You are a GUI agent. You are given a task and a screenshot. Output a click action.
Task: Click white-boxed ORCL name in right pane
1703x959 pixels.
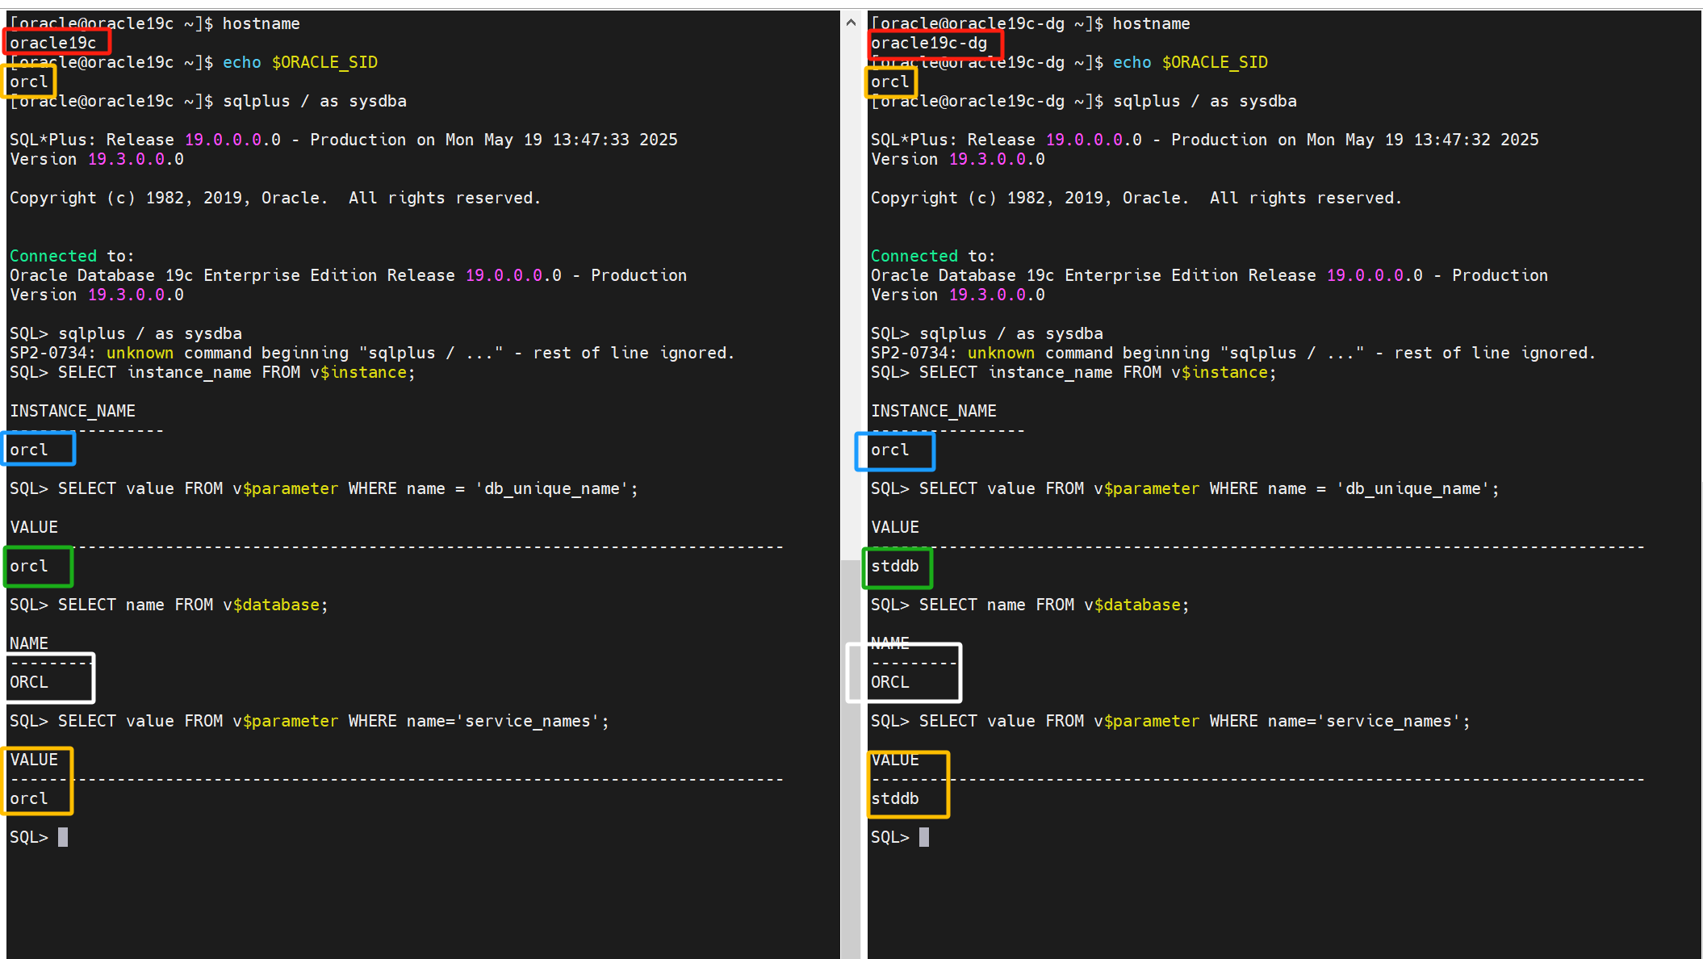(x=890, y=682)
